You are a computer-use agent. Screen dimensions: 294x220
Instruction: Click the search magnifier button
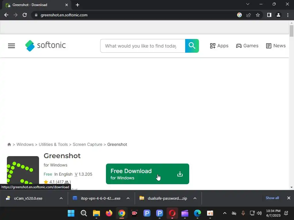pos(192,46)
